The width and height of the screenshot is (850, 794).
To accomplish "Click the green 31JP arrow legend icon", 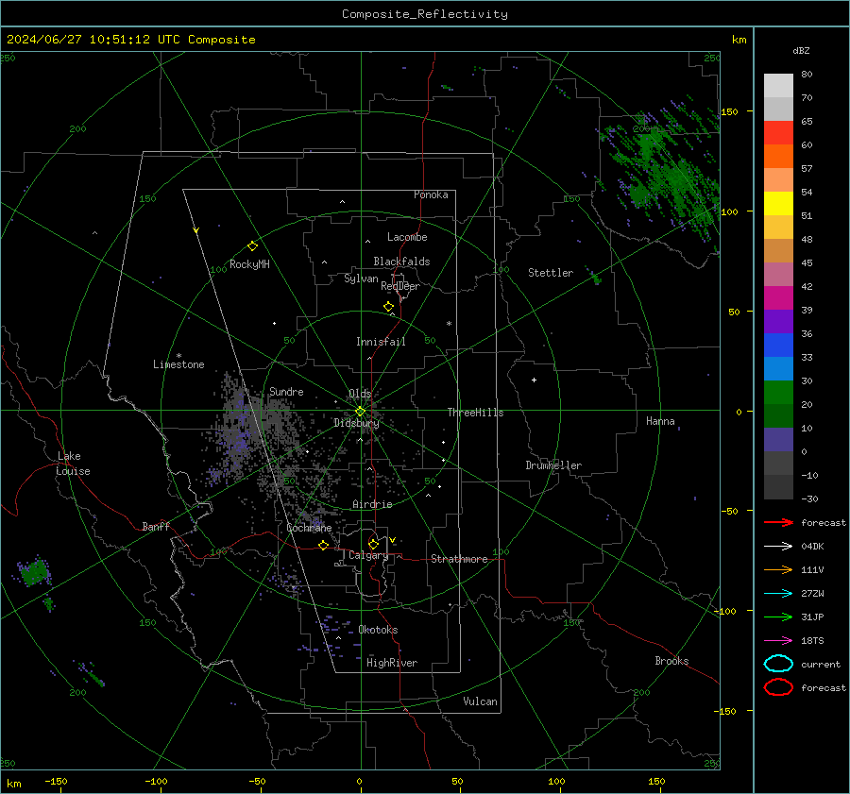I will click(778, 617).
